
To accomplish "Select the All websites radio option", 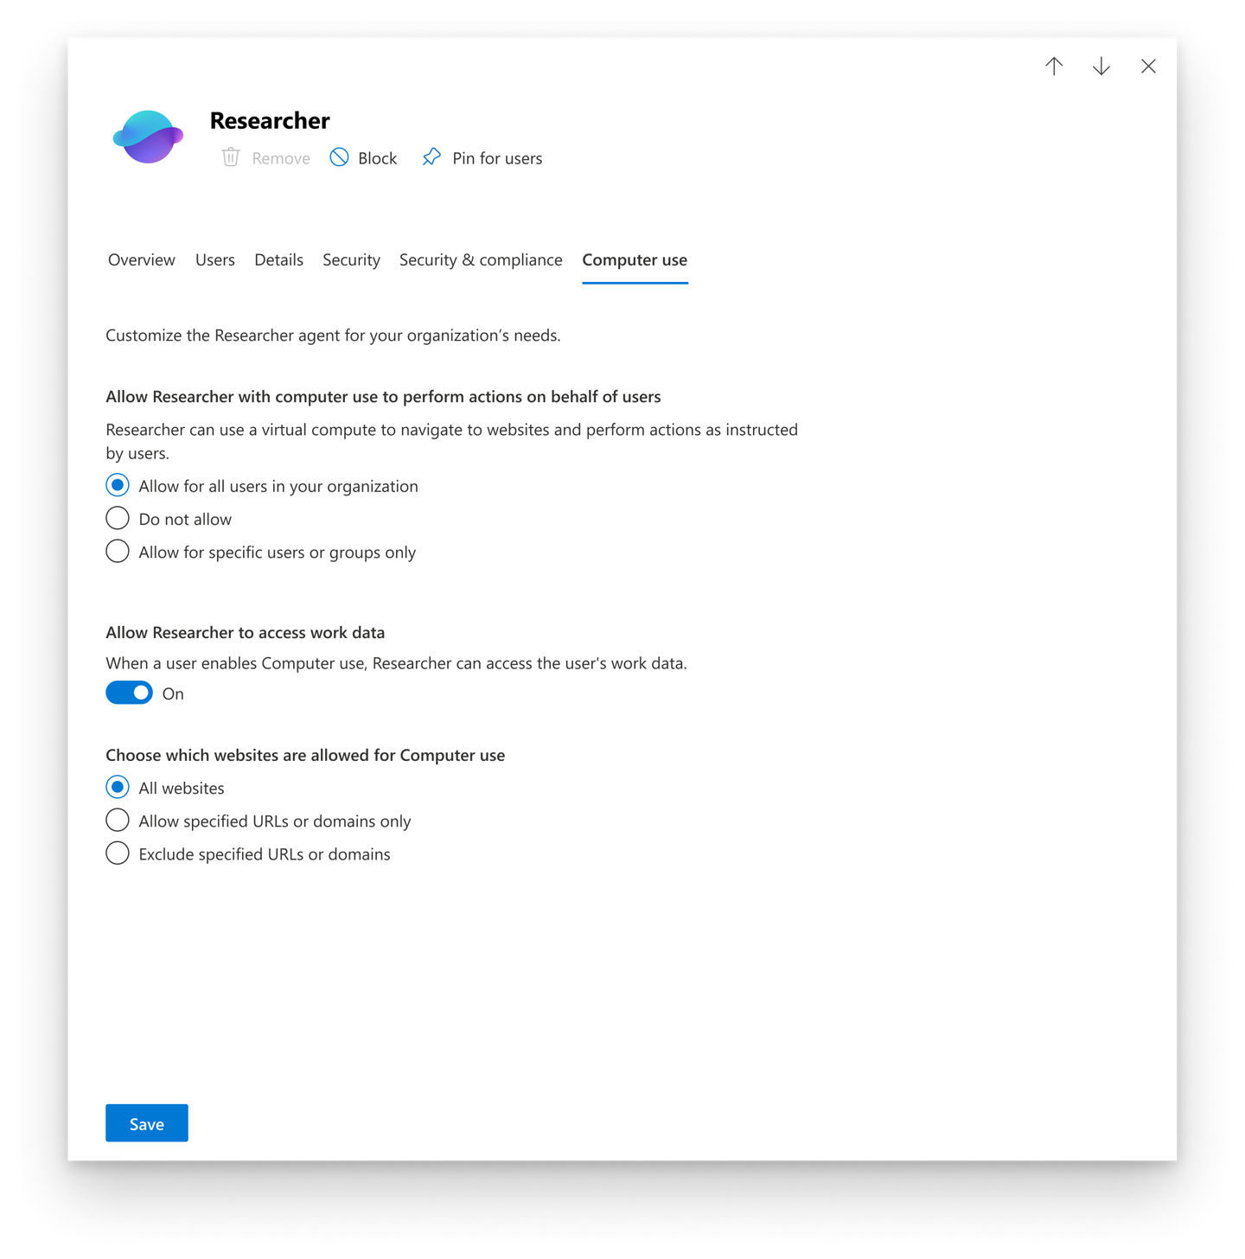I will [x=118, y=788].
